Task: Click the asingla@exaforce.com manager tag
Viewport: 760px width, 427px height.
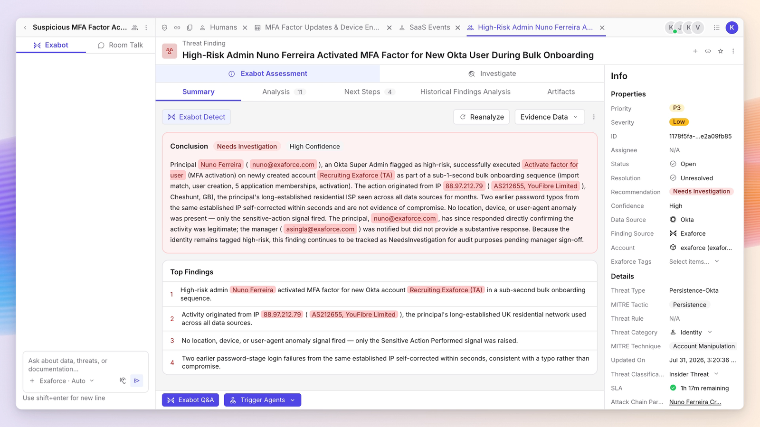Action: [320, 229]
